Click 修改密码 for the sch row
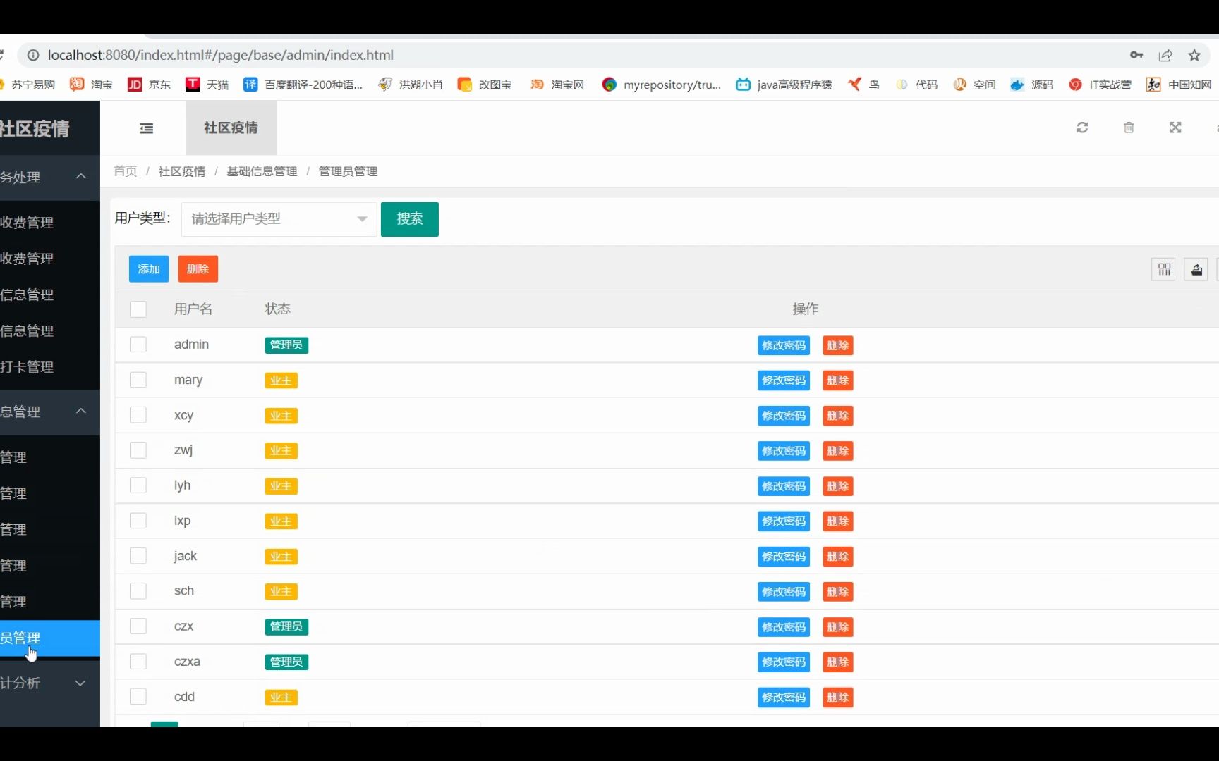 pyautogui.click(x=784, y=592)
